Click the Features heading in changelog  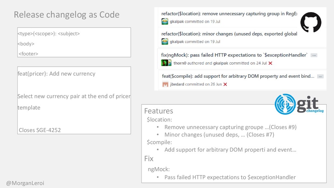click(x=159, y=111)
